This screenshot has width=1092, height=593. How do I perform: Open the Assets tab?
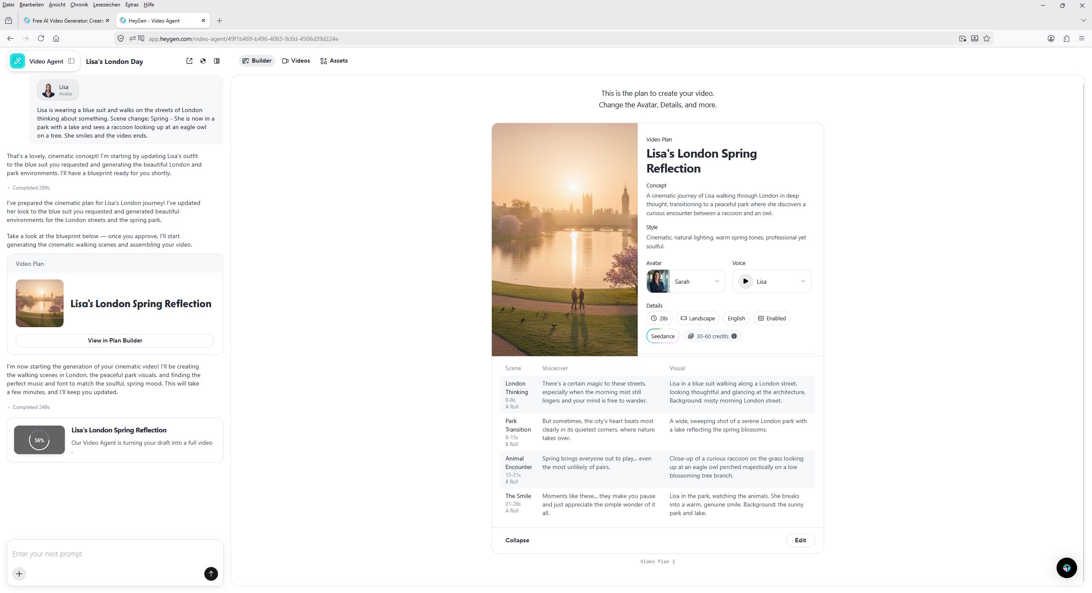[334, 61]
